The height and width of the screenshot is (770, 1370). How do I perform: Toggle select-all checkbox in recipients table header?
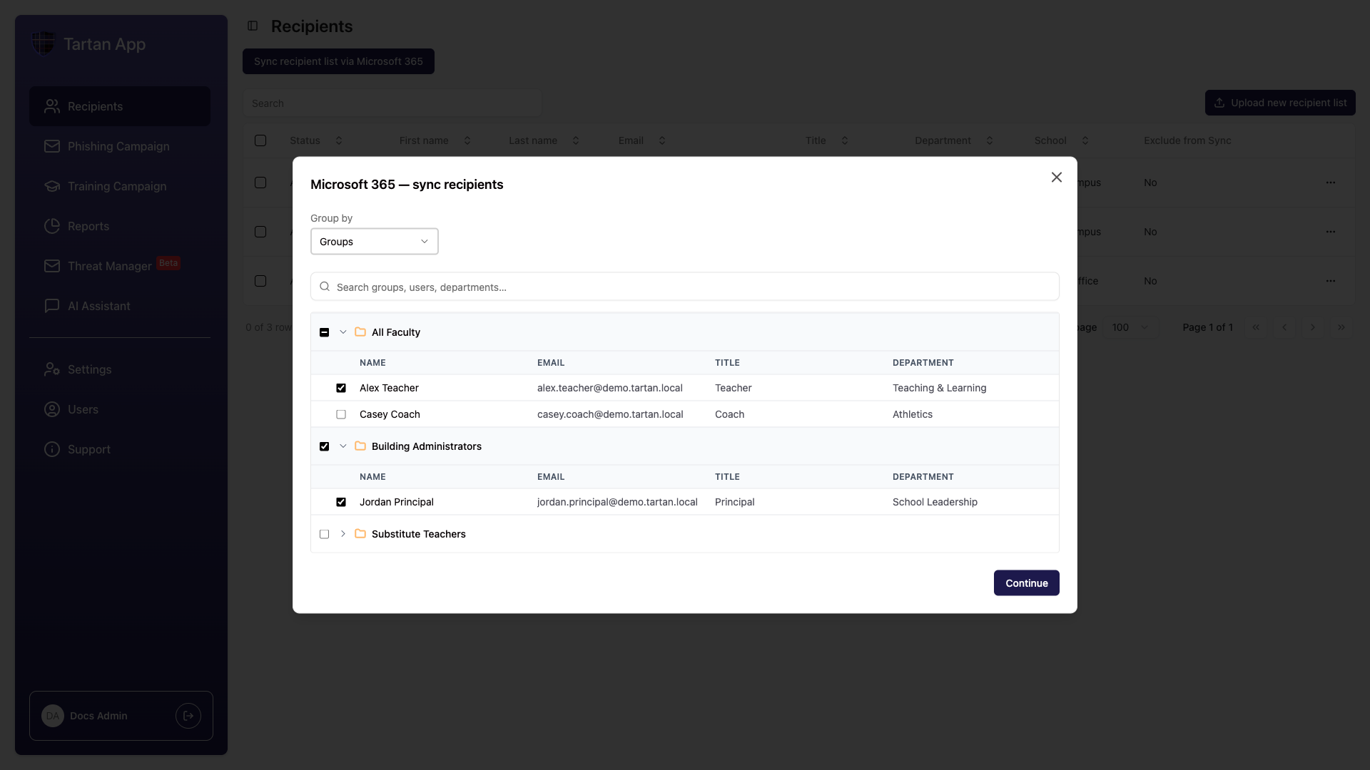coord(260,140)
